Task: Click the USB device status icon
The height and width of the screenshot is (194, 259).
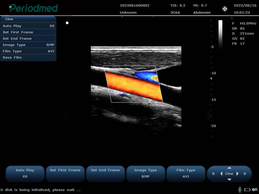Action: click(240, 189)
